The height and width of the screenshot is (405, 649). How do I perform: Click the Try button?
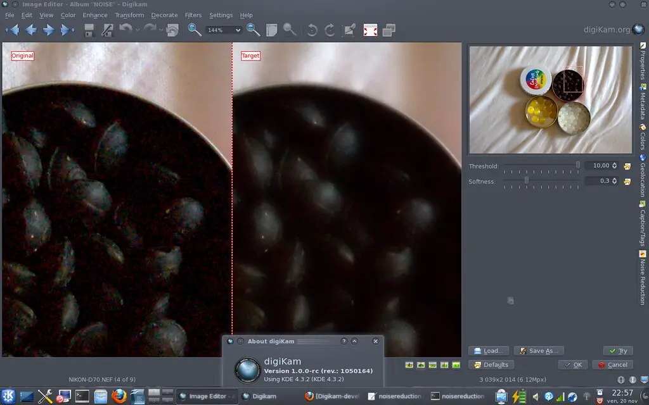pyautogui.click(x=617, y=351)
